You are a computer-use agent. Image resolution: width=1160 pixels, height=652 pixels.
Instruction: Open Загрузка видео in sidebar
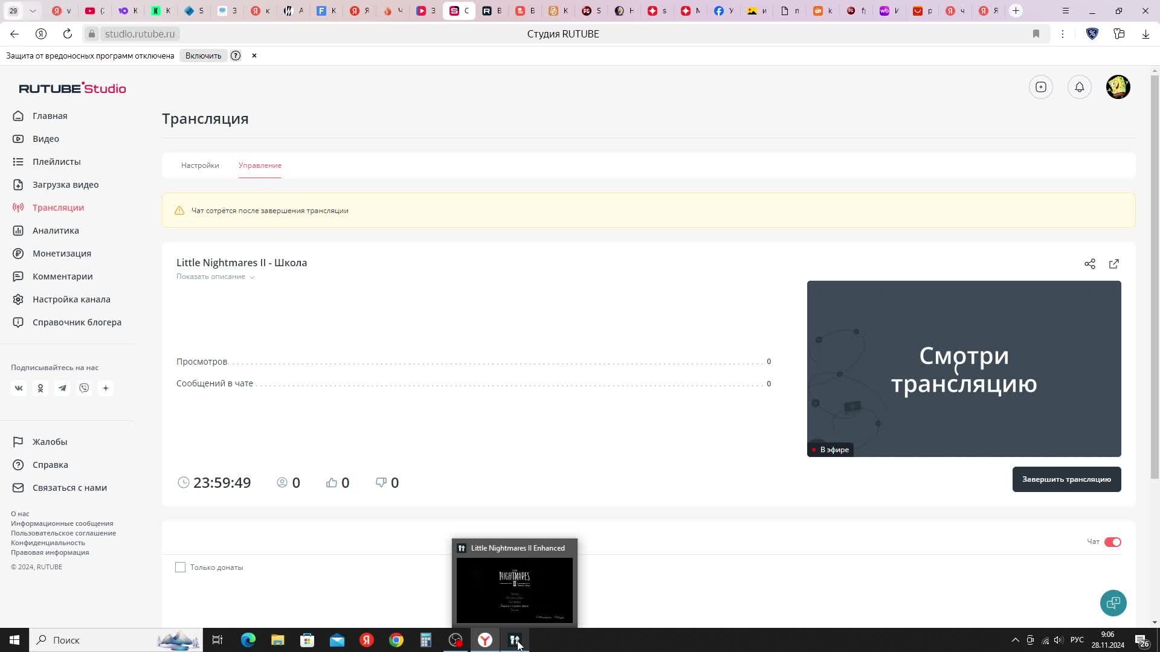point(65,185)
